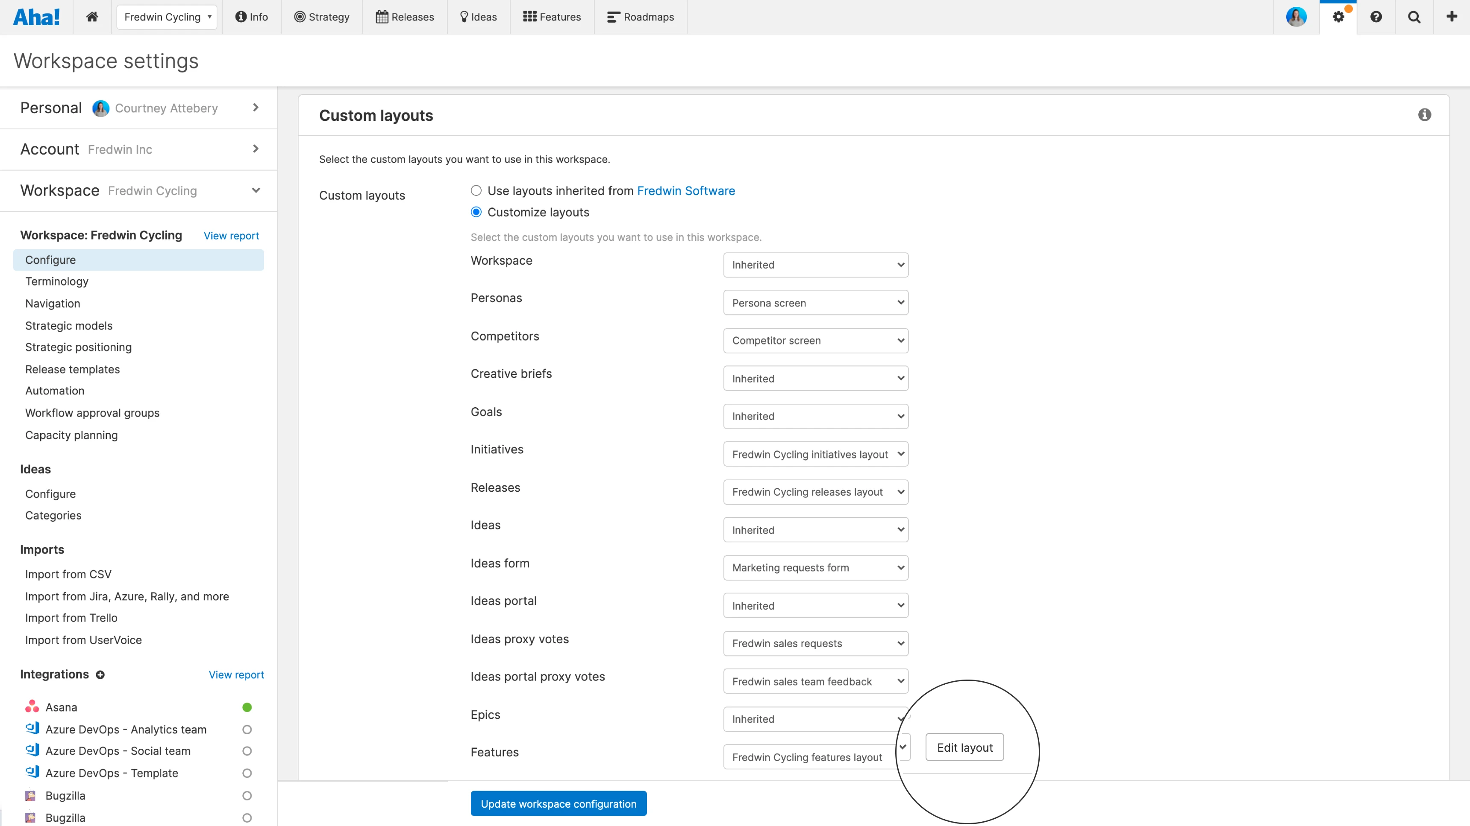Open the Personas layout dropdown
1470x826 pixels.
[815, 303]
